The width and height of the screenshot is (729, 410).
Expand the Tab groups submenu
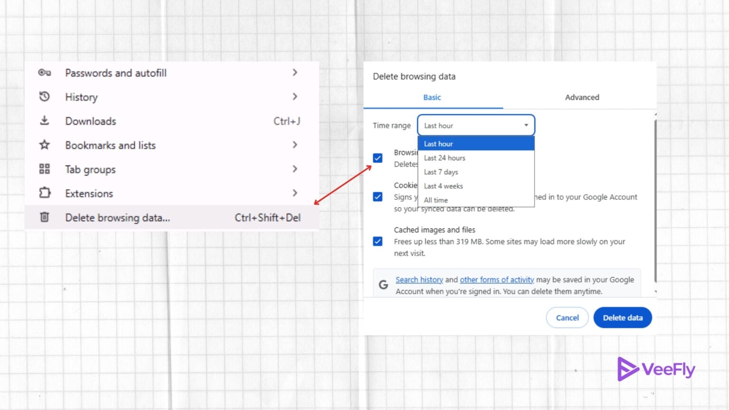pyautogui.click(x=295, y=169)
